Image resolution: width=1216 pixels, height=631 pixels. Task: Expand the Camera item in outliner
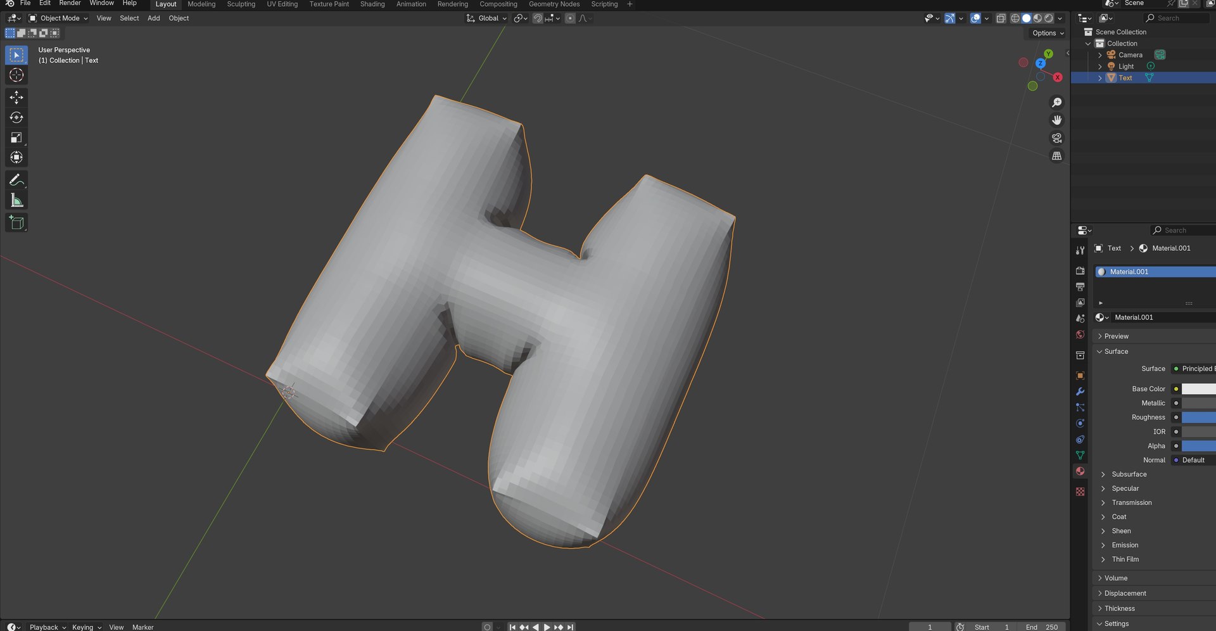click(1100, 55)
